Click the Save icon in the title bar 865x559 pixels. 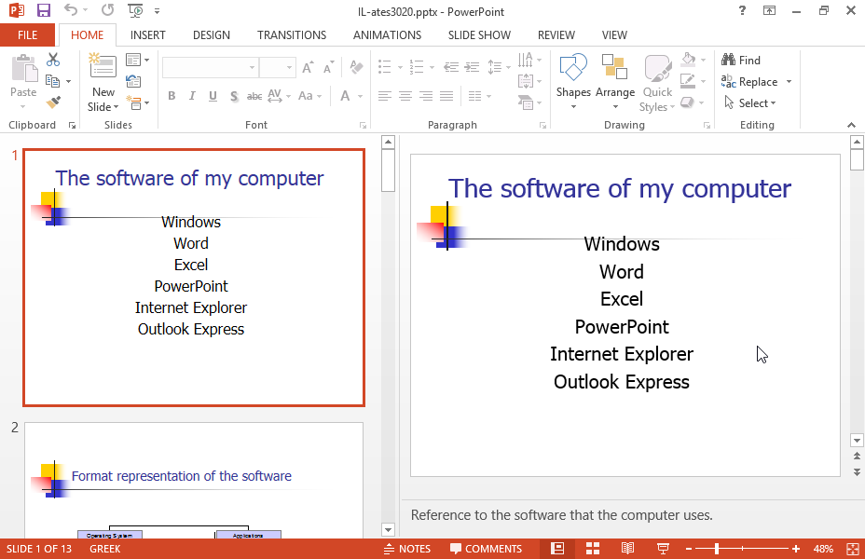[x=43, y=10]
